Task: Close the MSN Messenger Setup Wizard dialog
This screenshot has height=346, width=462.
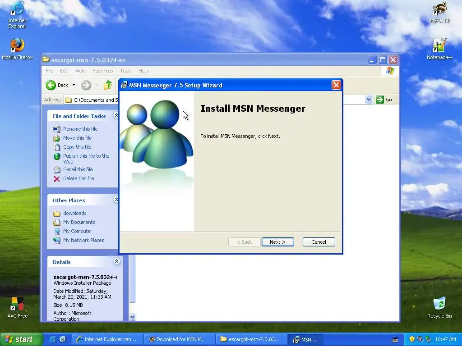Action: [x=336, y=85]
